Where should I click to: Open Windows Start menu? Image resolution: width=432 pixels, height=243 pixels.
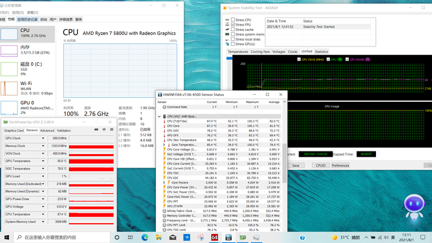pyautogui.click(x=6, y=237)
